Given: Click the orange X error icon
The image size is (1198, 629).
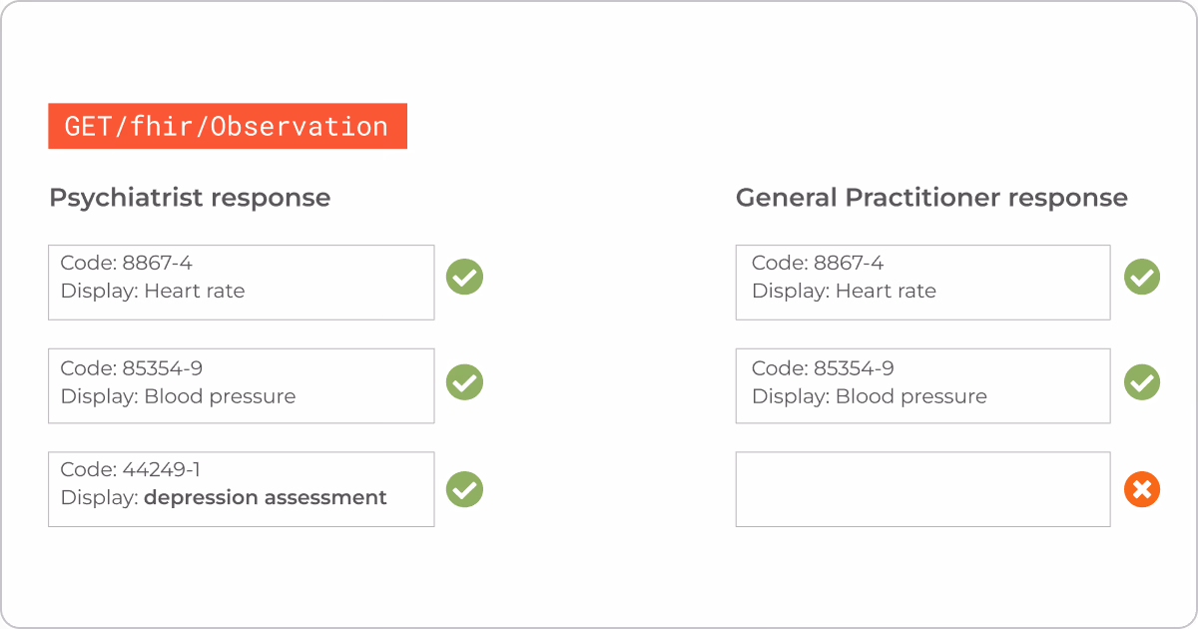Looking at the screenshot, I should click(x=1142, y=489).
